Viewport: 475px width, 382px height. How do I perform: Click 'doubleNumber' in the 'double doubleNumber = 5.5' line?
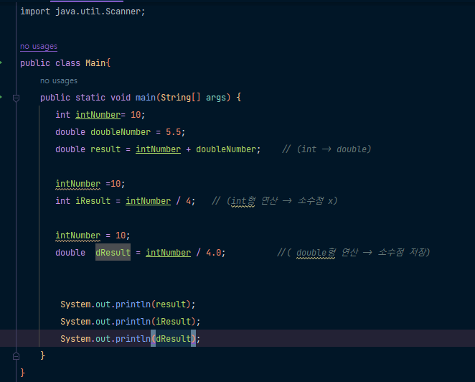[x=121, y=132]
